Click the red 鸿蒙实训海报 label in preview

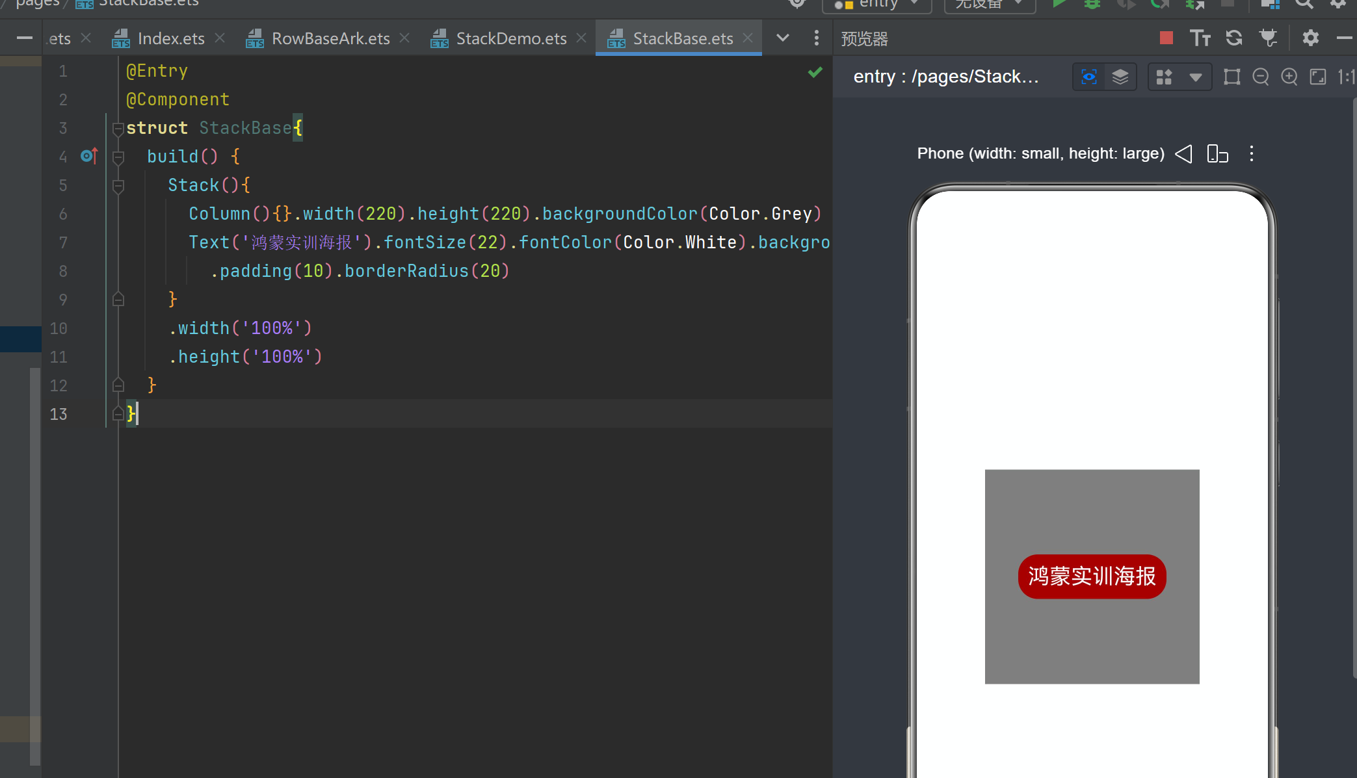point(1092,577)
